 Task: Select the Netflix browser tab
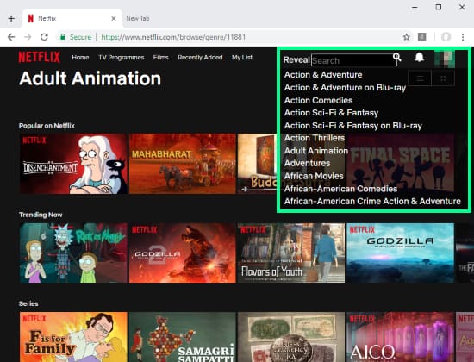(x=72, y=18)
